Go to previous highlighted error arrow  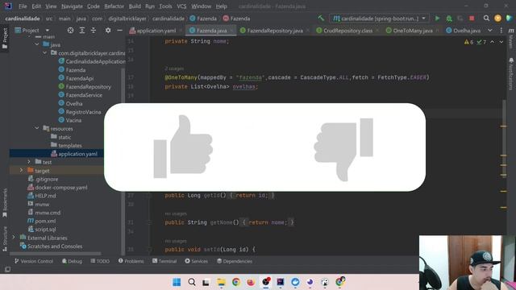click(x=492, y=42)
